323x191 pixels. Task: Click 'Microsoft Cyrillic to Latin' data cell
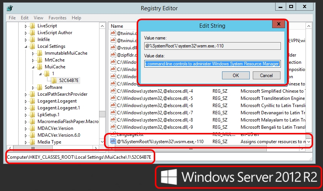273,106
